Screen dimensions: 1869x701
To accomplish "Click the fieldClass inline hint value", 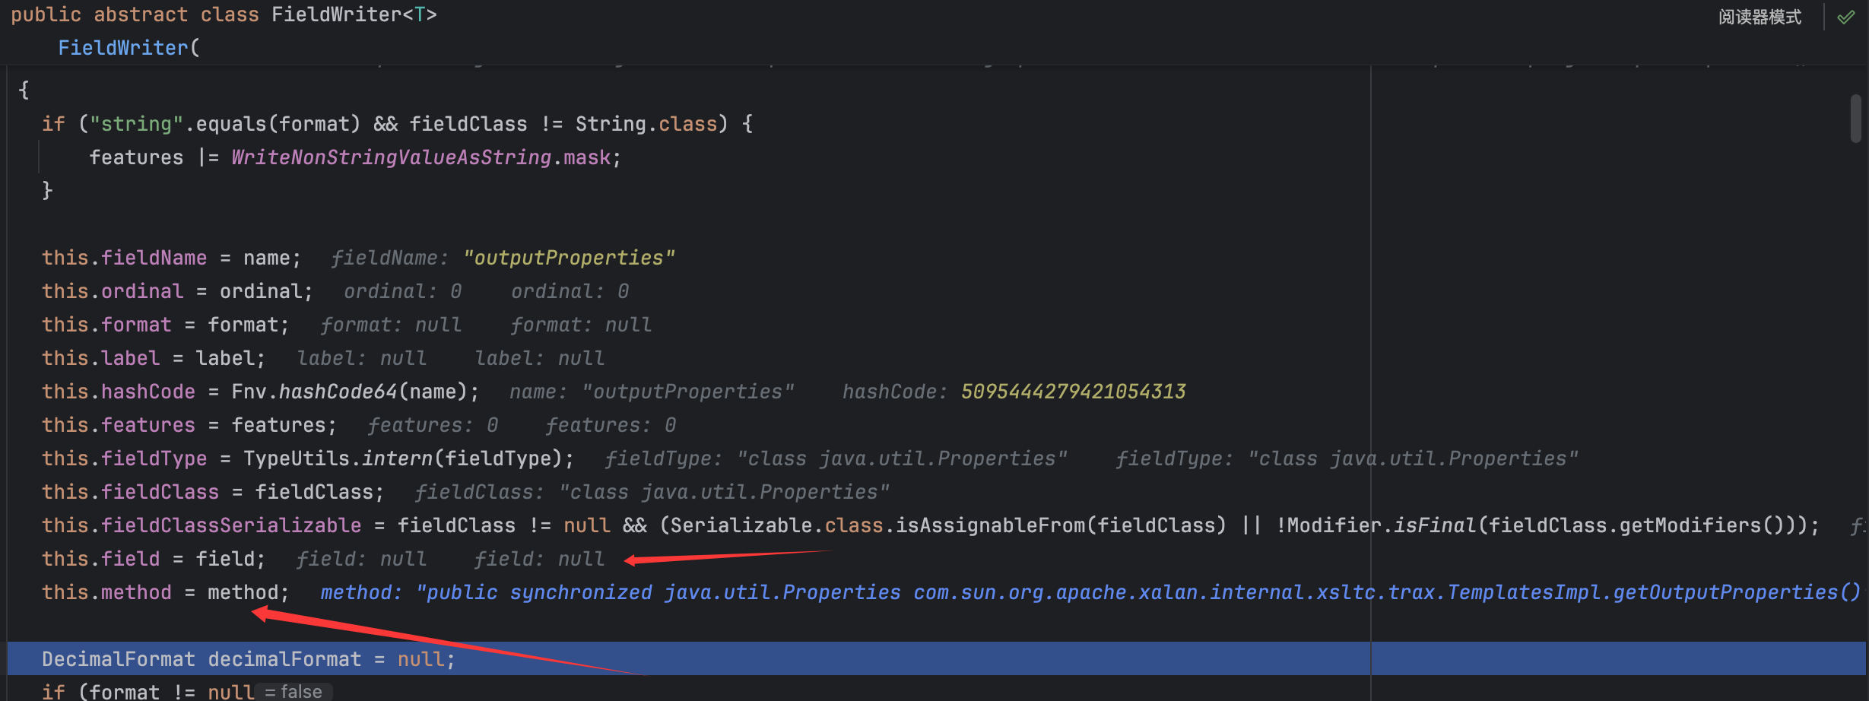I will [724, 492].
